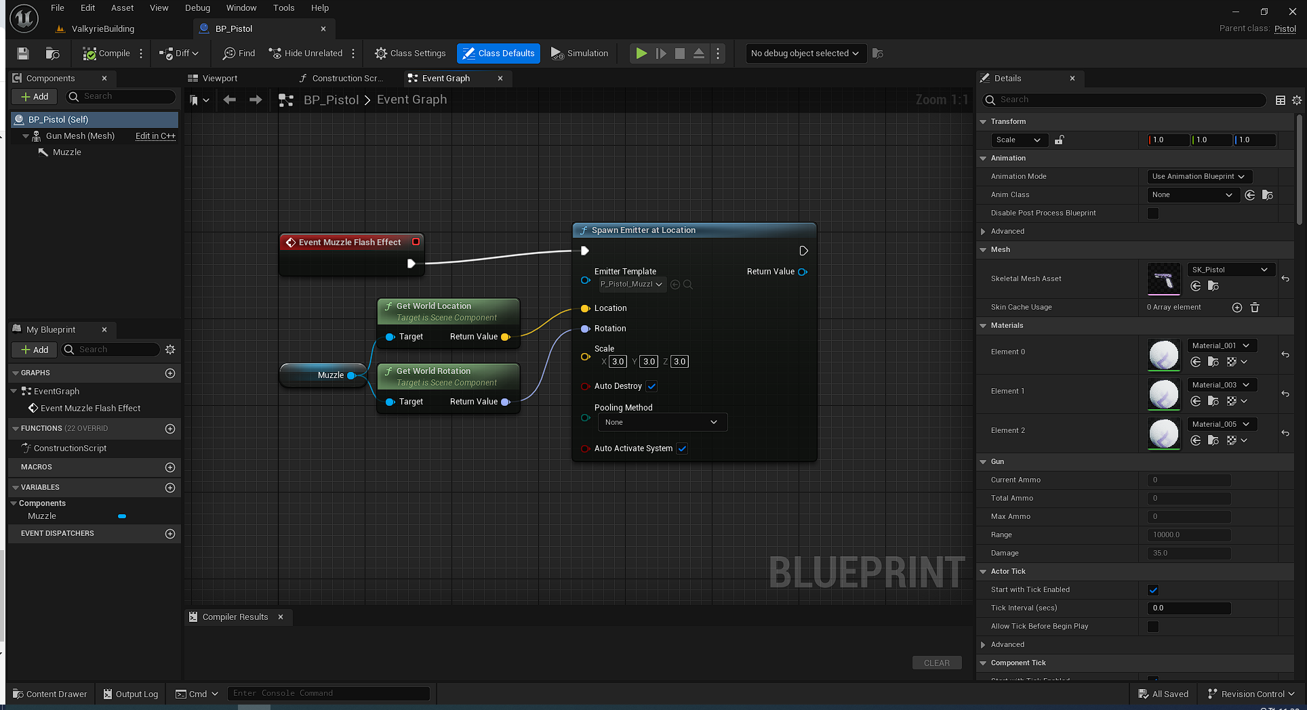
Task: Navigate forward in the graph history
Action: (x=256, y=100)
